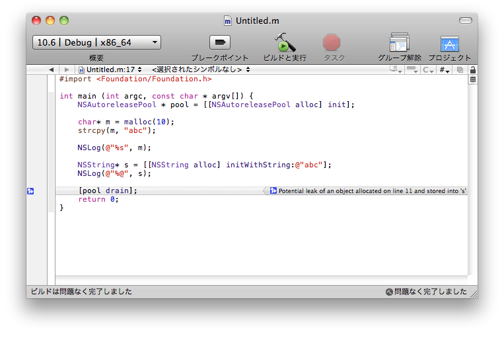
Task: Click the 'char* m = malloc(10);' line
Action: pyautogui.click(x=126, y=122)
